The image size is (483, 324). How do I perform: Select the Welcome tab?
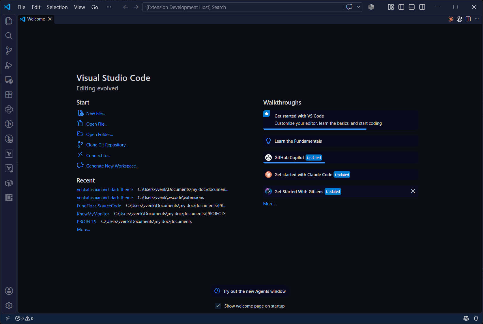[36, 19]
